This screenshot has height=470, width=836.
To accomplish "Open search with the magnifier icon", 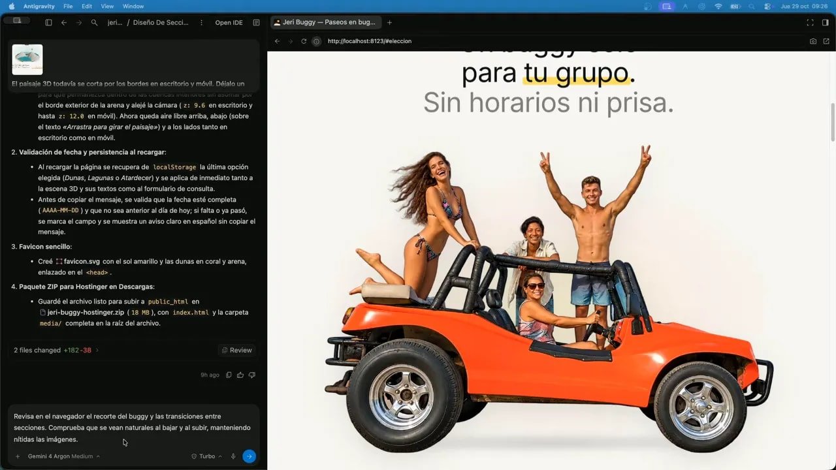I will pyautogui.click(x=95, y=22).
